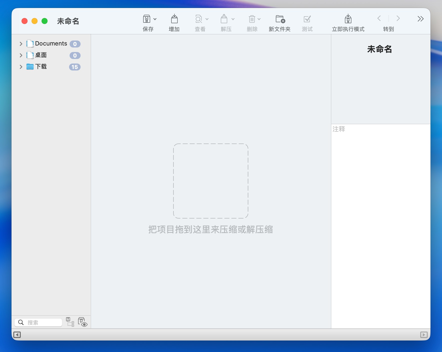Click the Extract icon (解压)
Image resolution: width=442 pixels, height=352 pixels.
pos(224,19)
